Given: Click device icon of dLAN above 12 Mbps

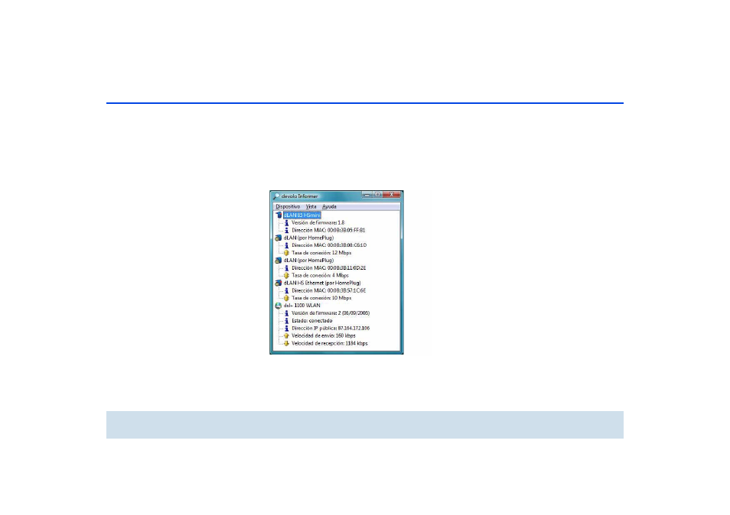Looking at the screenshot, I should [279, 238].
